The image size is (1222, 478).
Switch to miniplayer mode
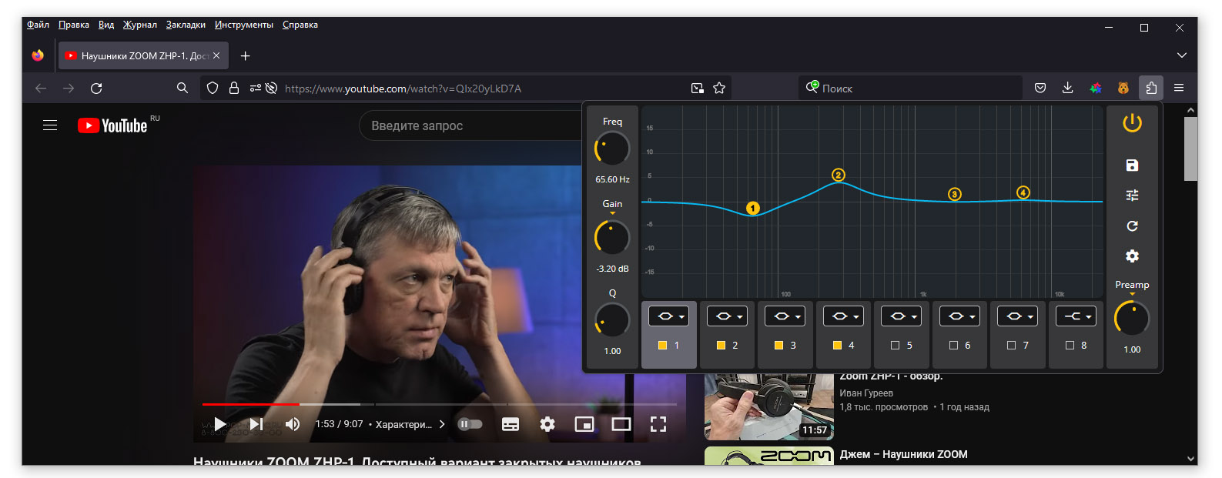pos(584,424)
